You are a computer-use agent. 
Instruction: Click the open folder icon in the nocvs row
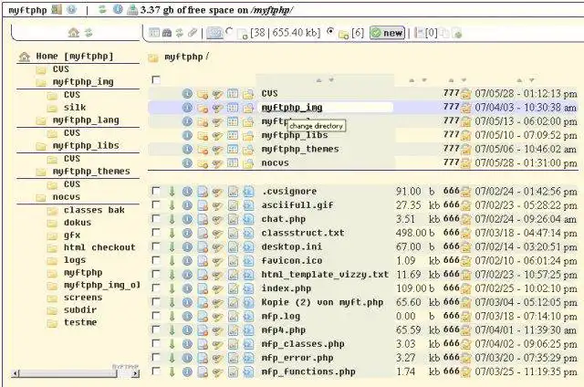tap(248, 163)
